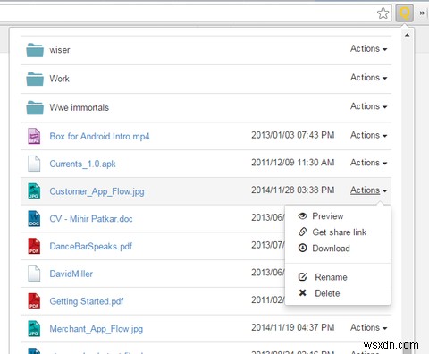
Task: Click the date 2014/11/28 03:38 PM
Action: pos(292,190)
